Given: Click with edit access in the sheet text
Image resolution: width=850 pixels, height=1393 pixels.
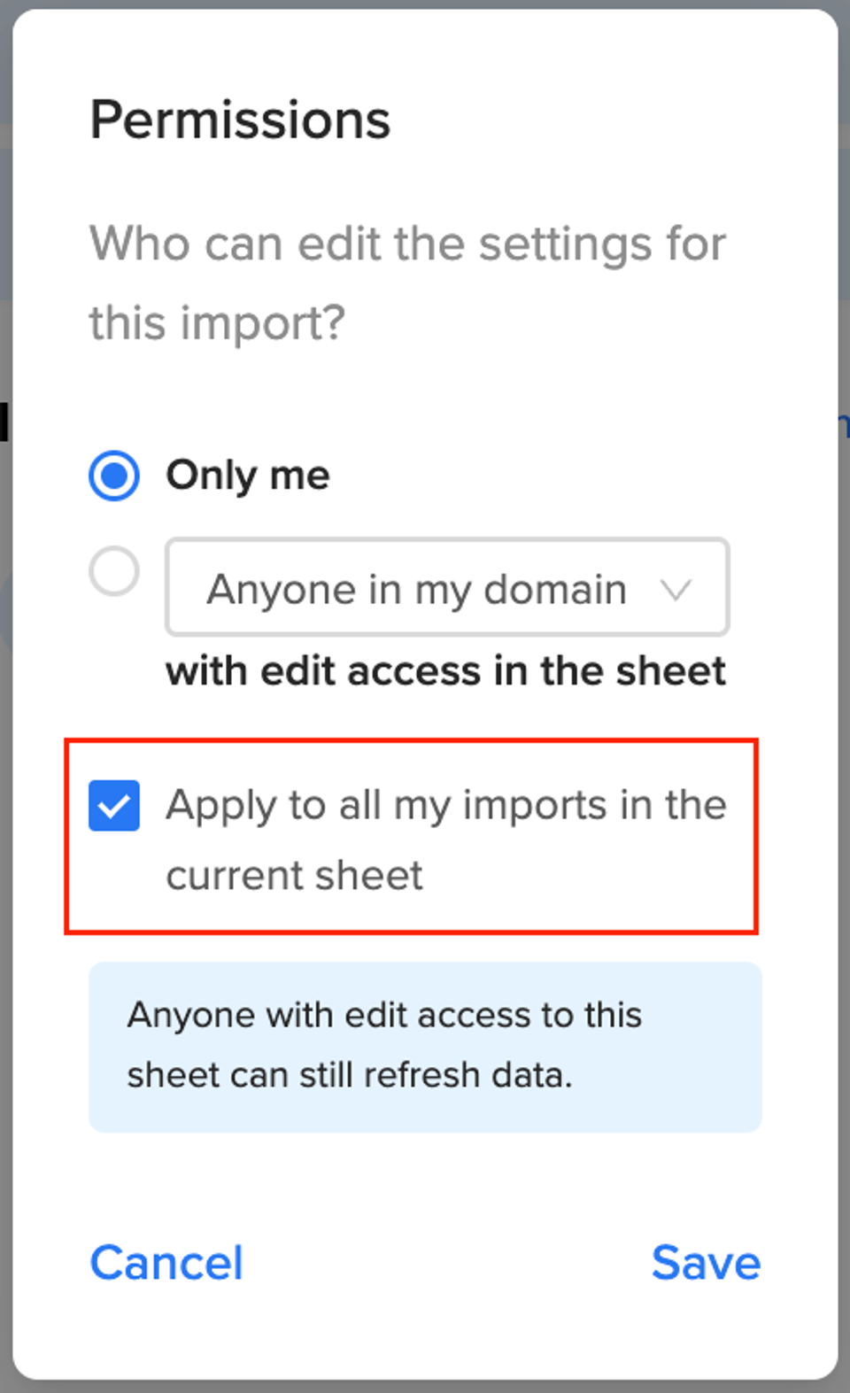Looking at the screenshot, I should click(446, 671).
